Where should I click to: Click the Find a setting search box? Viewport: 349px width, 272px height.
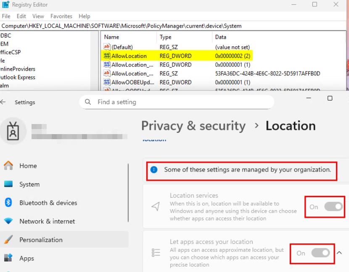coord(177,102)
